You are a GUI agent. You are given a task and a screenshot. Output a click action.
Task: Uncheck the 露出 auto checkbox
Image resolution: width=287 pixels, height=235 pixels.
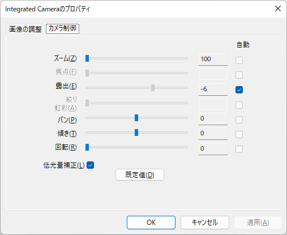(x=239, y=90)
